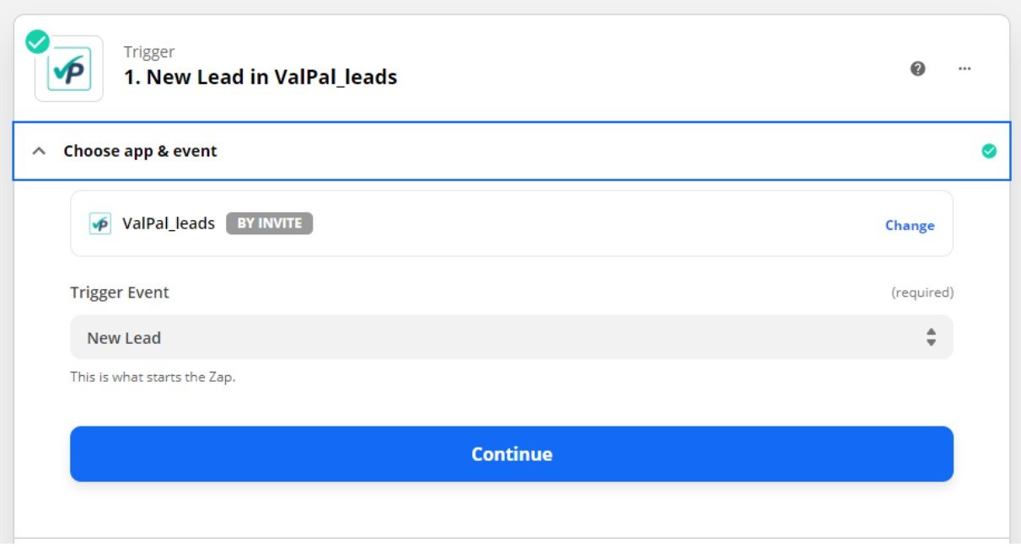Click the large ValPal trigger app icon
The image size is (1021, 547).
pyautogui.click(x=68, y=68)
